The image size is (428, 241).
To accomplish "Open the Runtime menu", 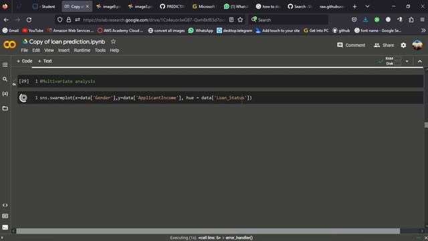I will coord(82,50).
